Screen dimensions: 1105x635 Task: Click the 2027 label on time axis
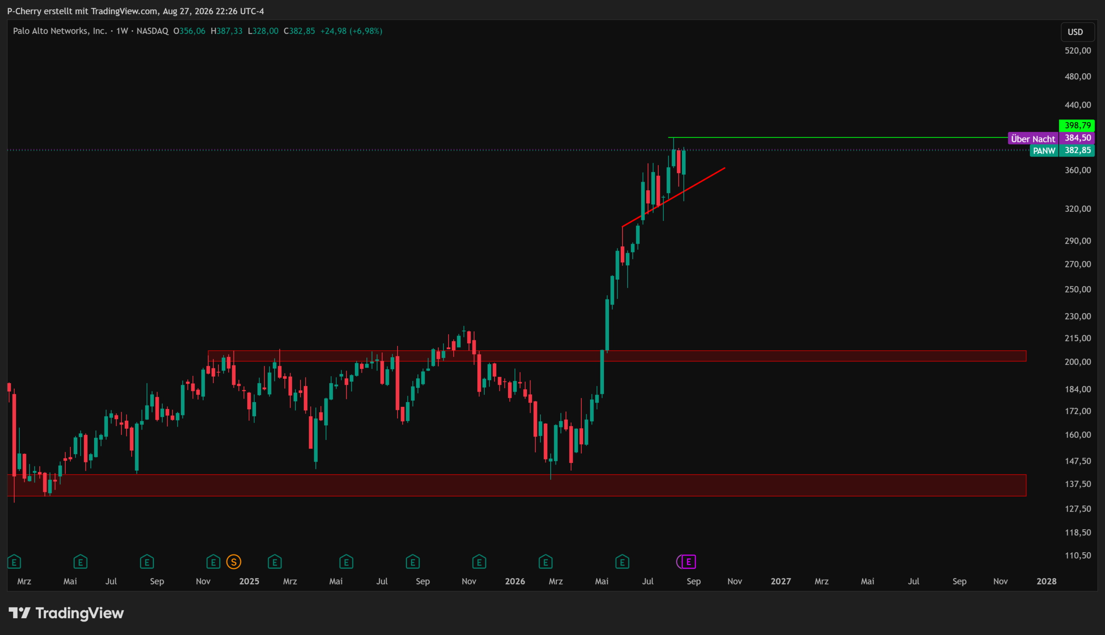click(780, 582)
